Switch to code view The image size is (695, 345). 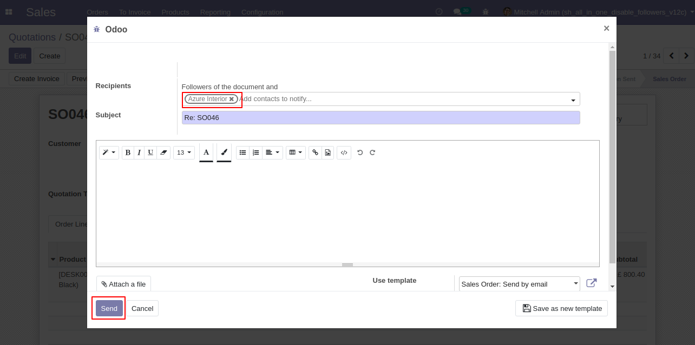(x=344, y=152)
